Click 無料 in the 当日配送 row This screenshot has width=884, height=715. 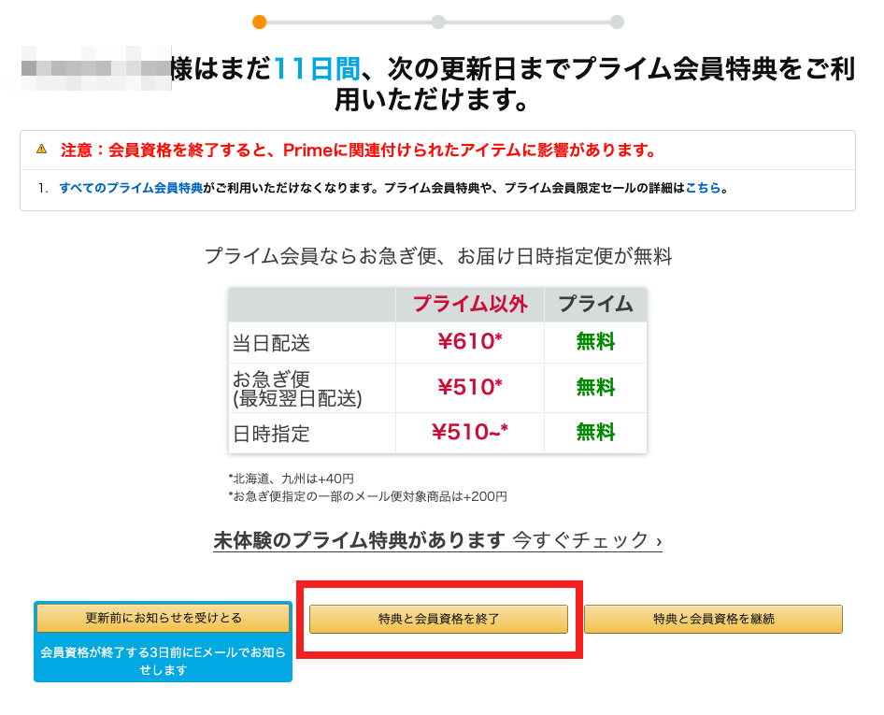click(595, 342)
